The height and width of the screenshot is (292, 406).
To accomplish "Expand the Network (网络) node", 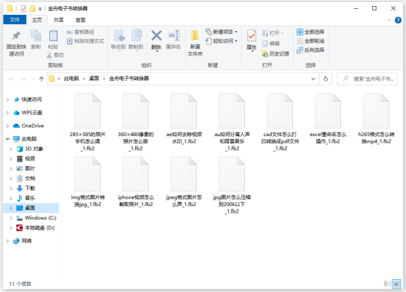I will pyautogui.click(x=7, y=241).
